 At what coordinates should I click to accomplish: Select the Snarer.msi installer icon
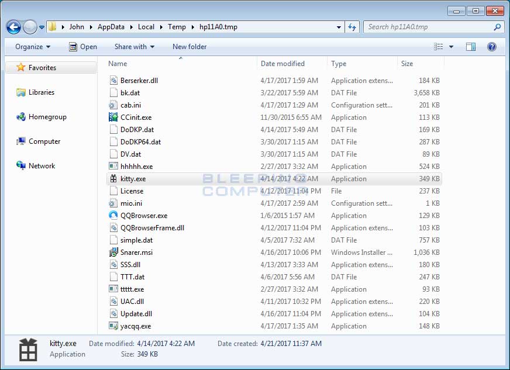[x=113, y=253]
